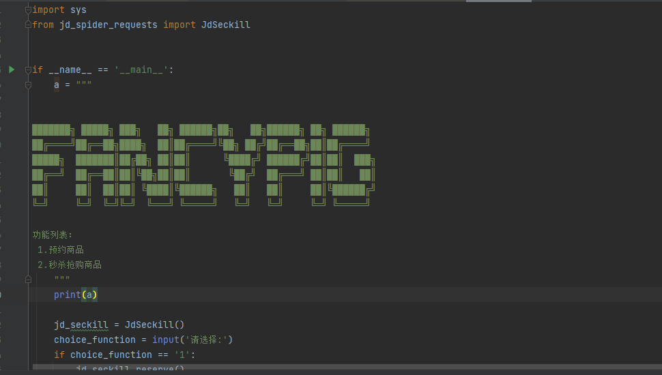This screenshot has height=375, width=662.
Task: Collapse the 'import sys' fold marker
Action: tap(28, 10)
